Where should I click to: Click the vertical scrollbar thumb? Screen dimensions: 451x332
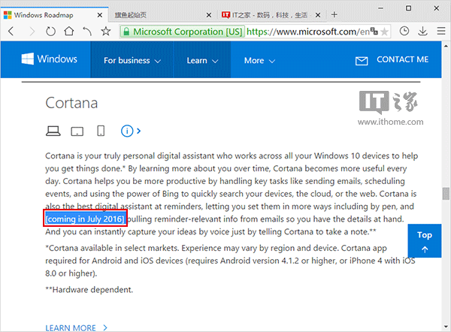tap(446, 193)
